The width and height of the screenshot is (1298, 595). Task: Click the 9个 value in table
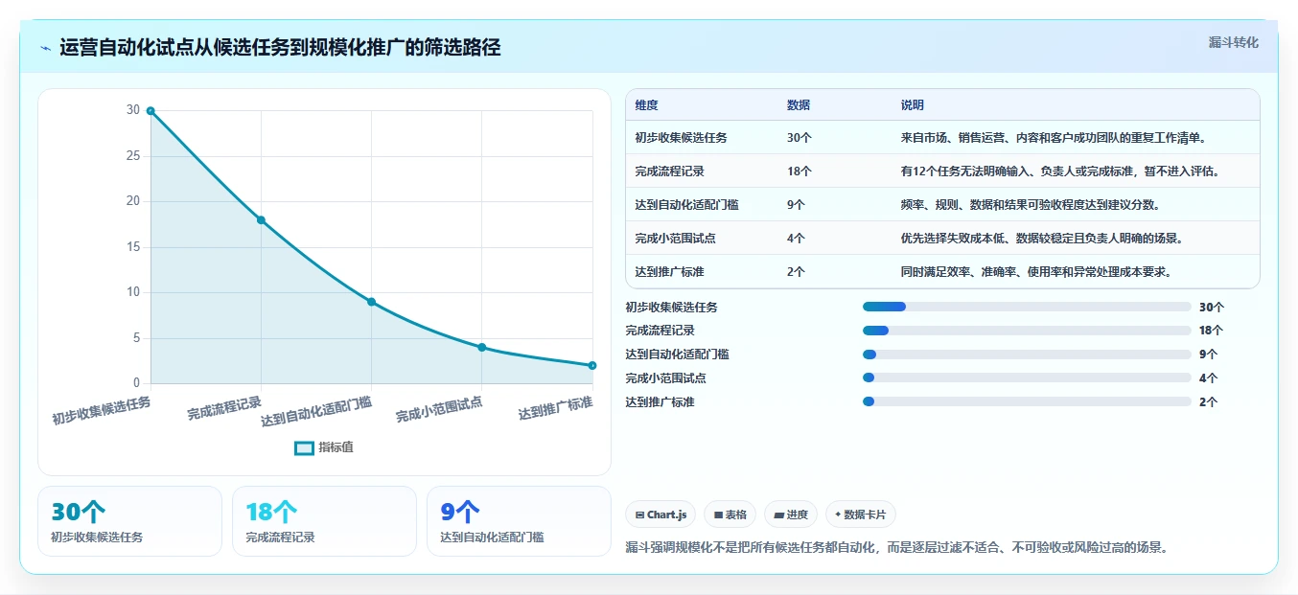(x=796, y=205)
